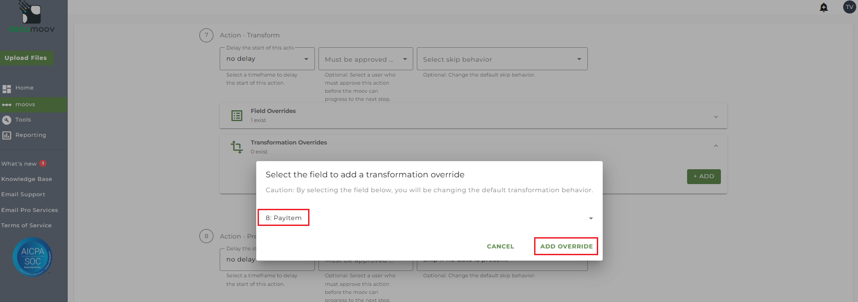Click the Field Overrides list icon
Viewport: 858px width, 302px height.
pyautogui.click(x=237, y=116)
